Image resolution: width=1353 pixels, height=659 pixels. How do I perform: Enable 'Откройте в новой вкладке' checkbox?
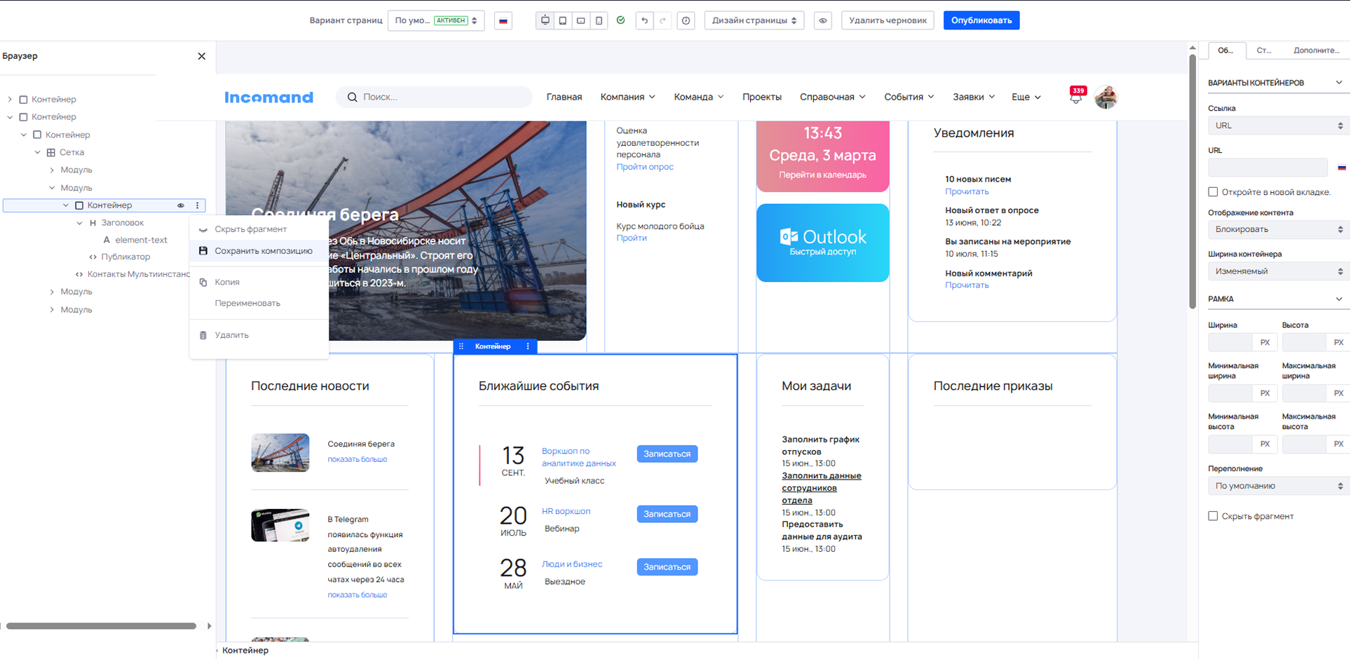[1213, 192]
